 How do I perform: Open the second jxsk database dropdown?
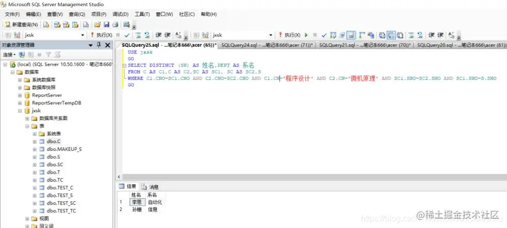point(271,35)
